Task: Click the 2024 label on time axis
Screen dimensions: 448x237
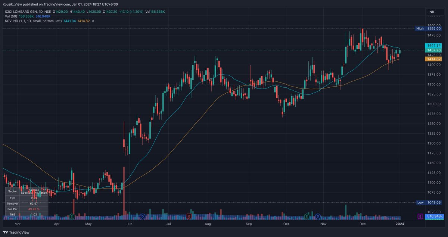Action: (400, 224)
